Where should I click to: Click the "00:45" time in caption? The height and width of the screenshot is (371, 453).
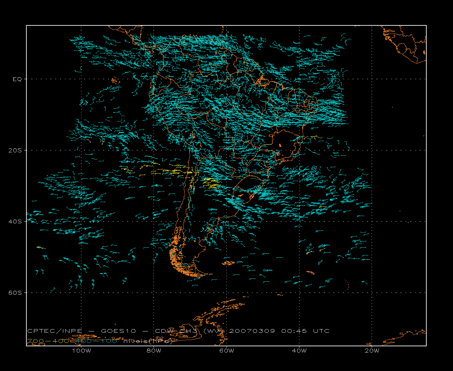(294, 331)
